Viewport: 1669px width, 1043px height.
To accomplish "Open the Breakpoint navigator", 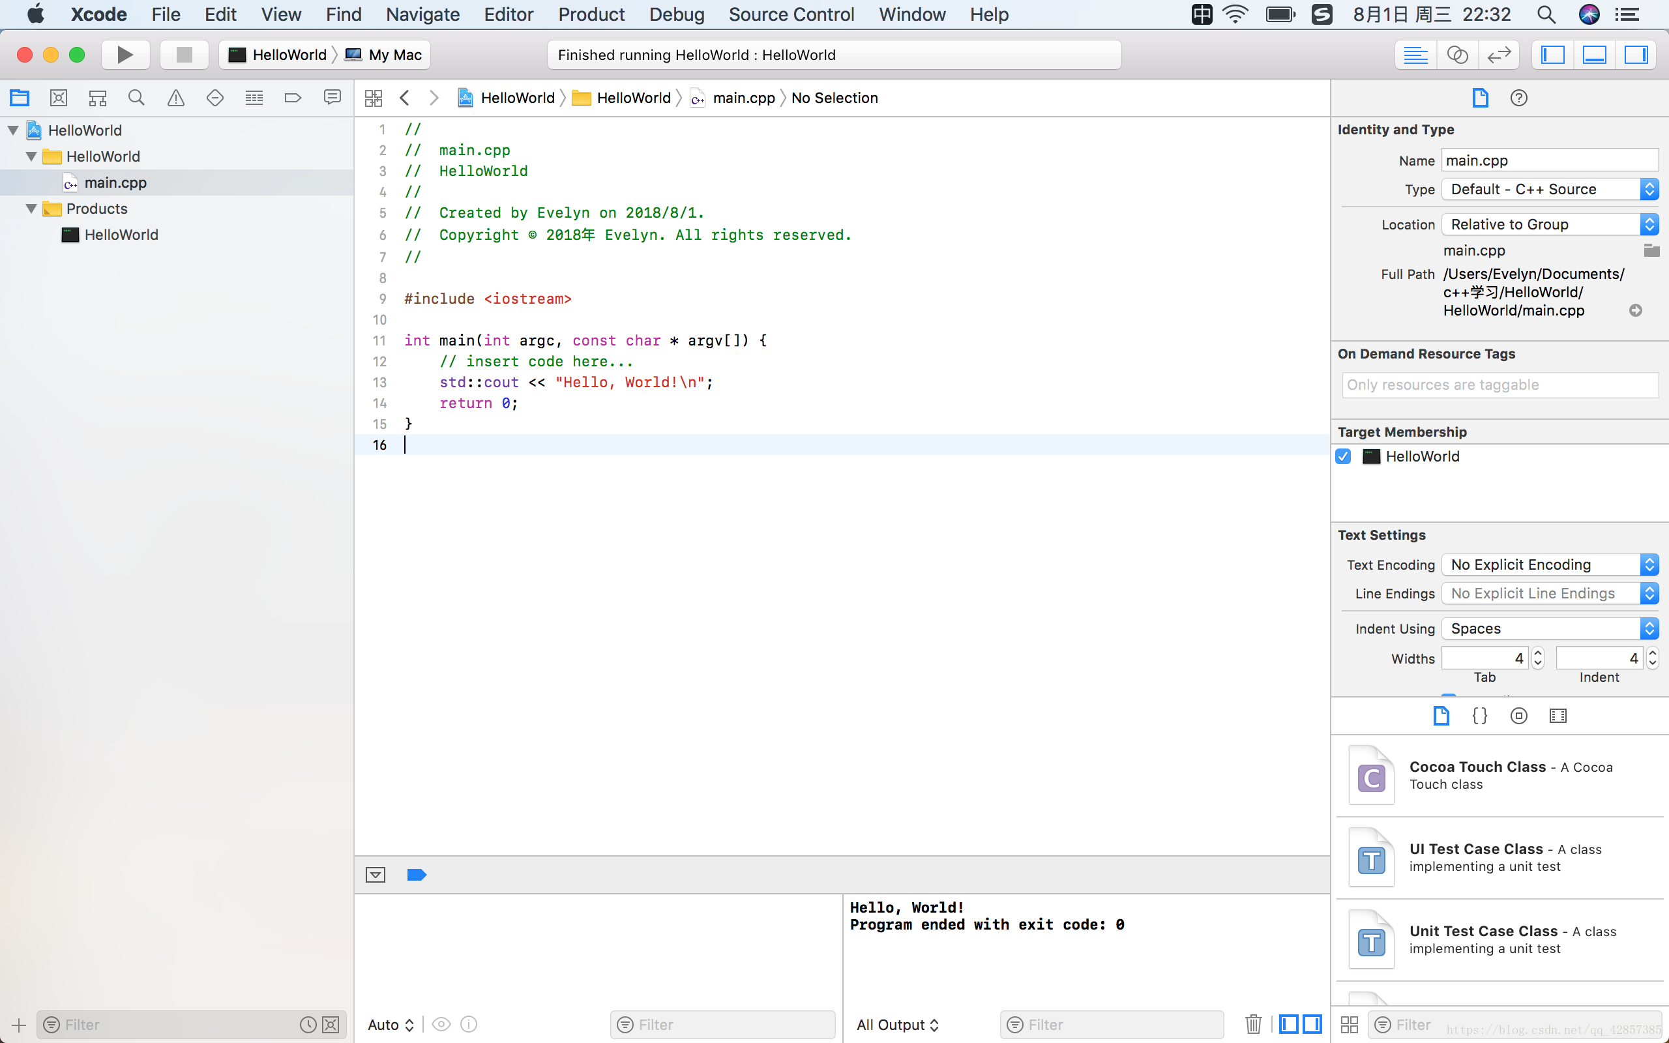I will [x=293, y=98].
